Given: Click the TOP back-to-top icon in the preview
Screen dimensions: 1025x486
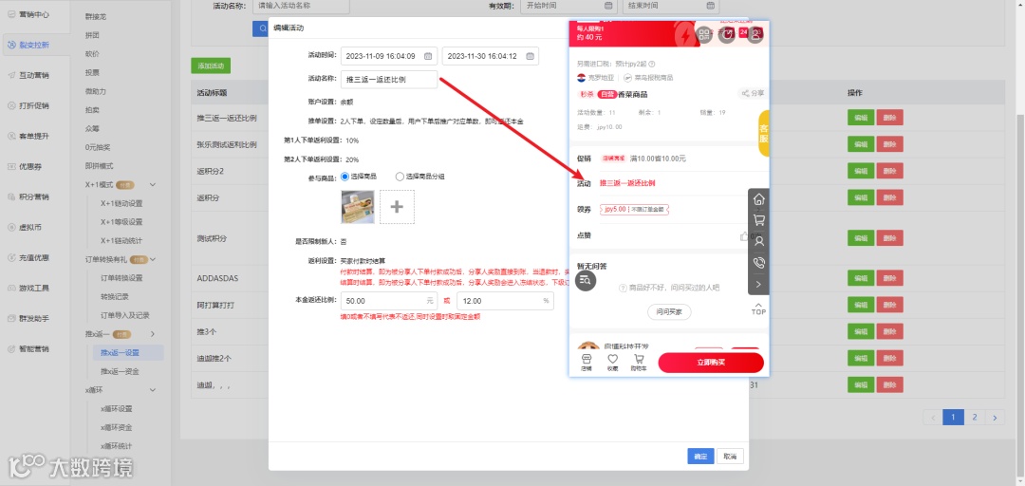Looking at the screenshot, I should click(x=758, y=309).
